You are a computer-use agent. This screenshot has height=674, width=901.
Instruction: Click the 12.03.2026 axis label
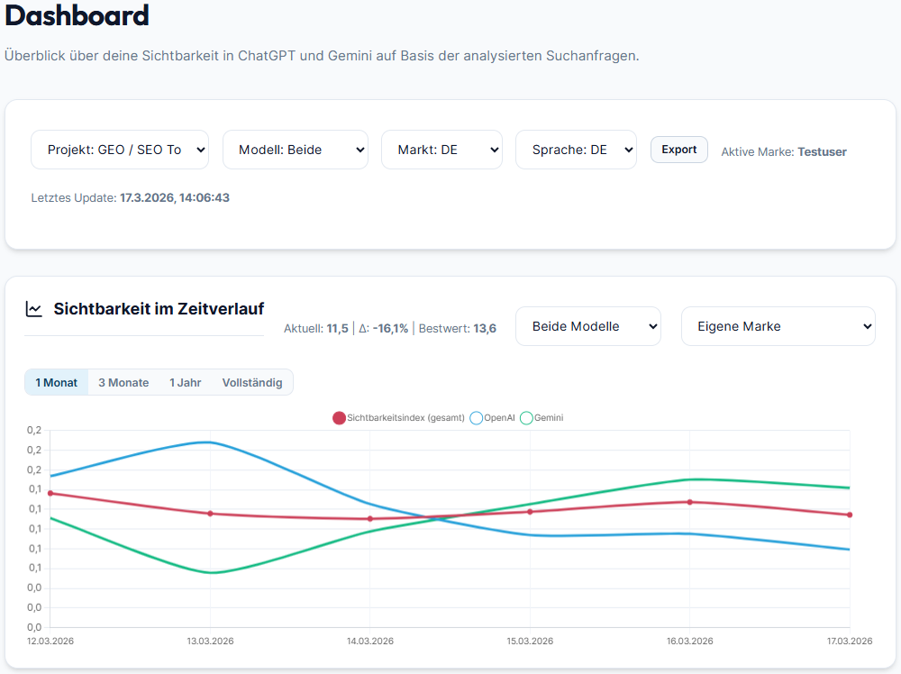pos(50,641)
